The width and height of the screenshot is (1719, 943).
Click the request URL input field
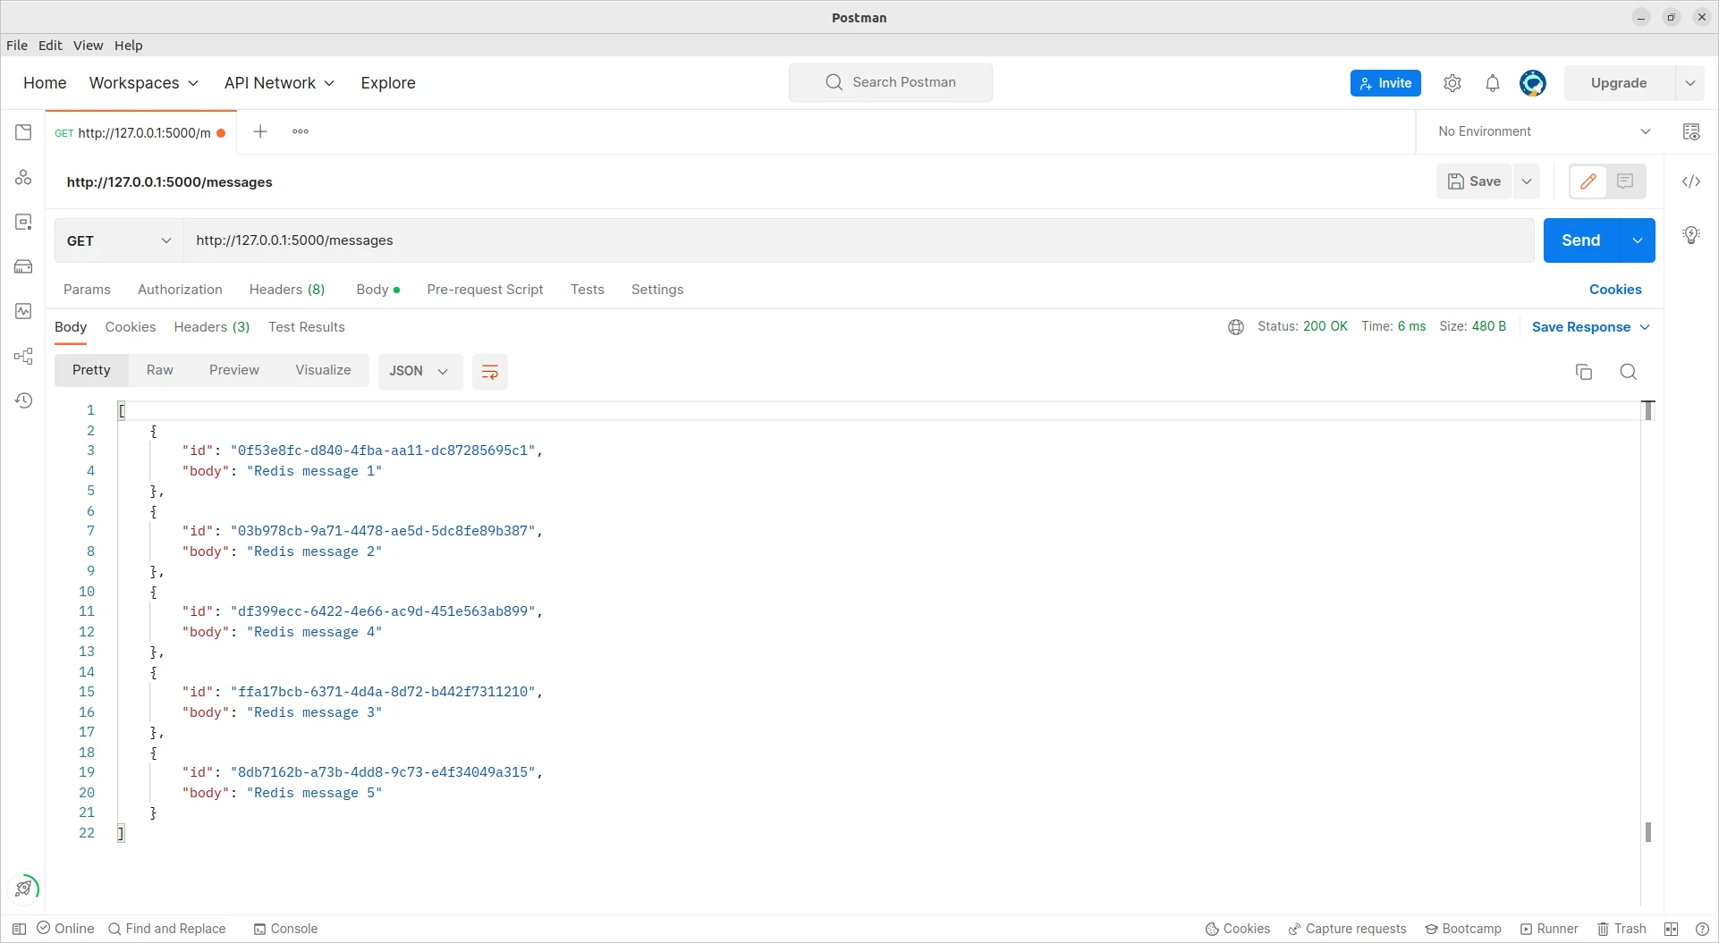point(859,240)
